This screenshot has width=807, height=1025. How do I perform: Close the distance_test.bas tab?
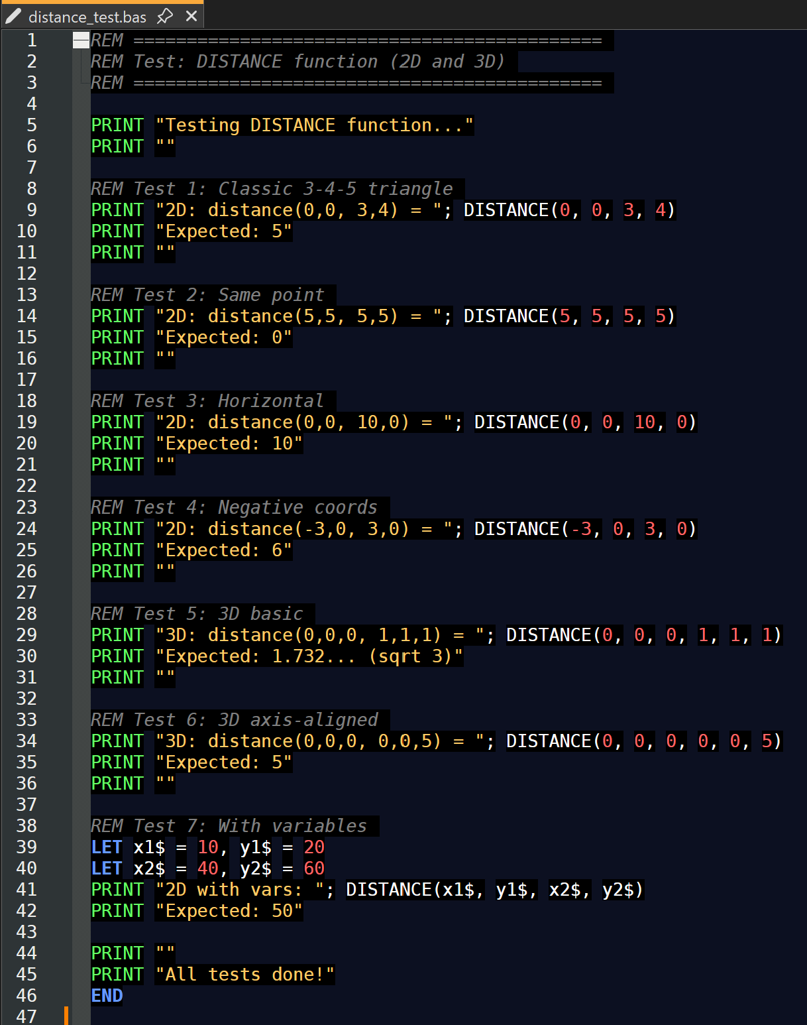click(x=191, y=16)
